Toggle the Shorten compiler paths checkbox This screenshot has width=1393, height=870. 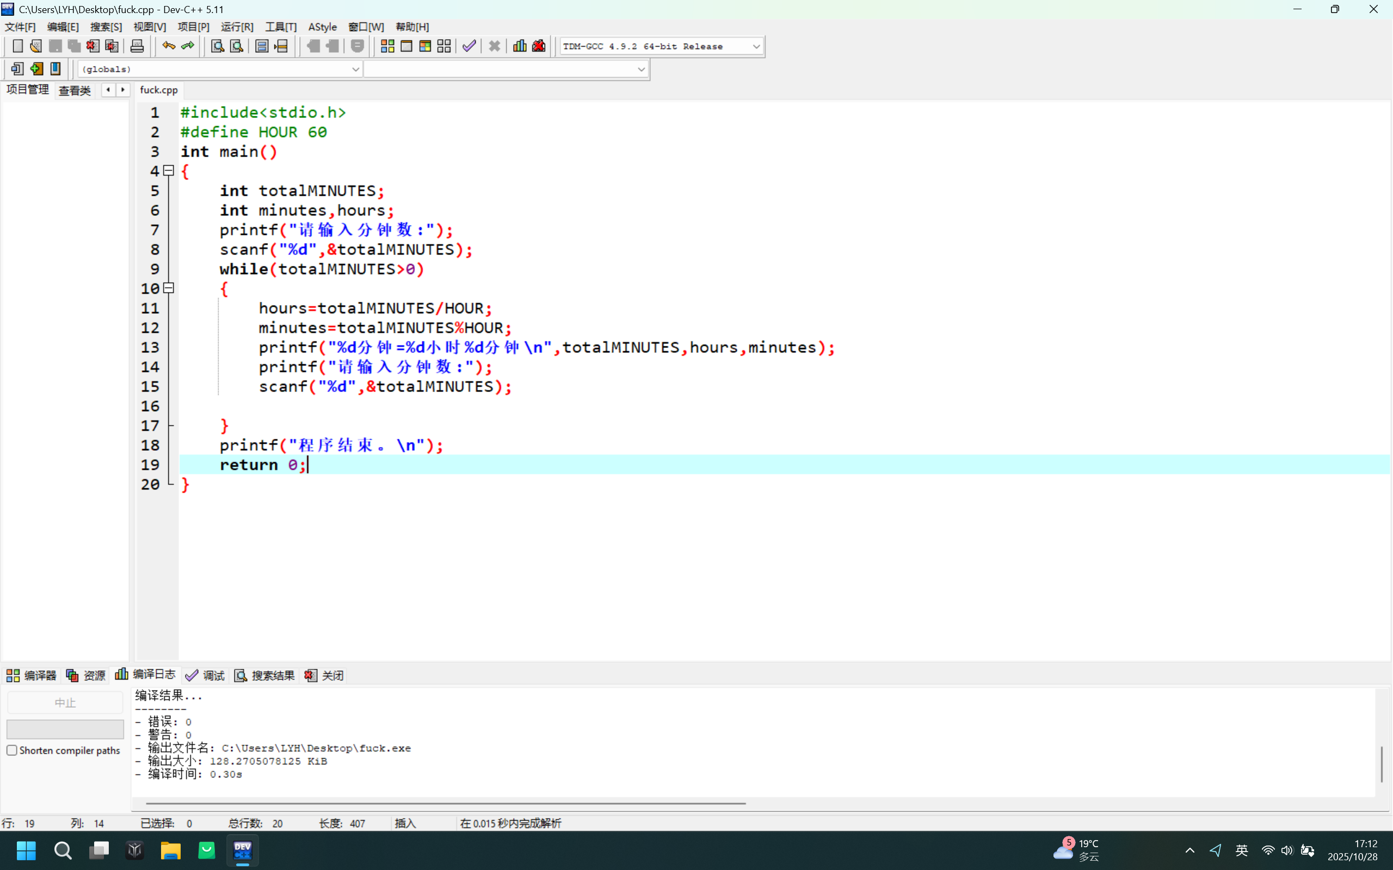(12, 750)
